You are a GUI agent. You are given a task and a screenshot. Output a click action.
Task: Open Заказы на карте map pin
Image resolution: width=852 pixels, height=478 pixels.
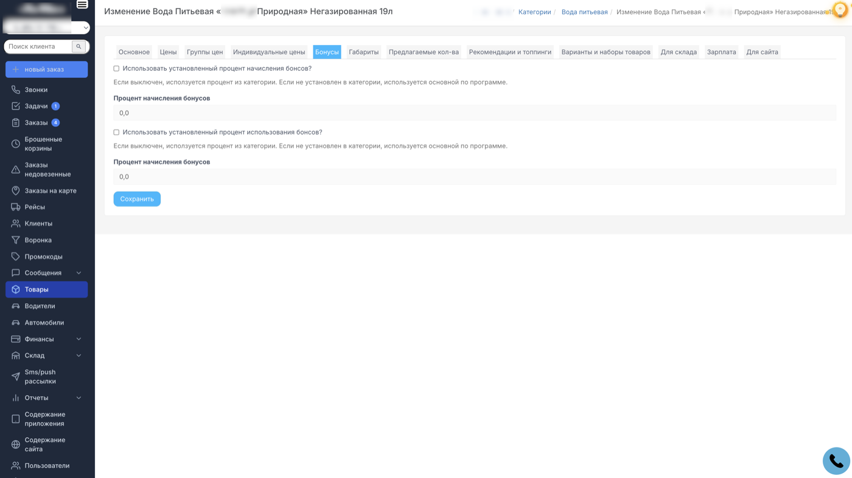16,191
